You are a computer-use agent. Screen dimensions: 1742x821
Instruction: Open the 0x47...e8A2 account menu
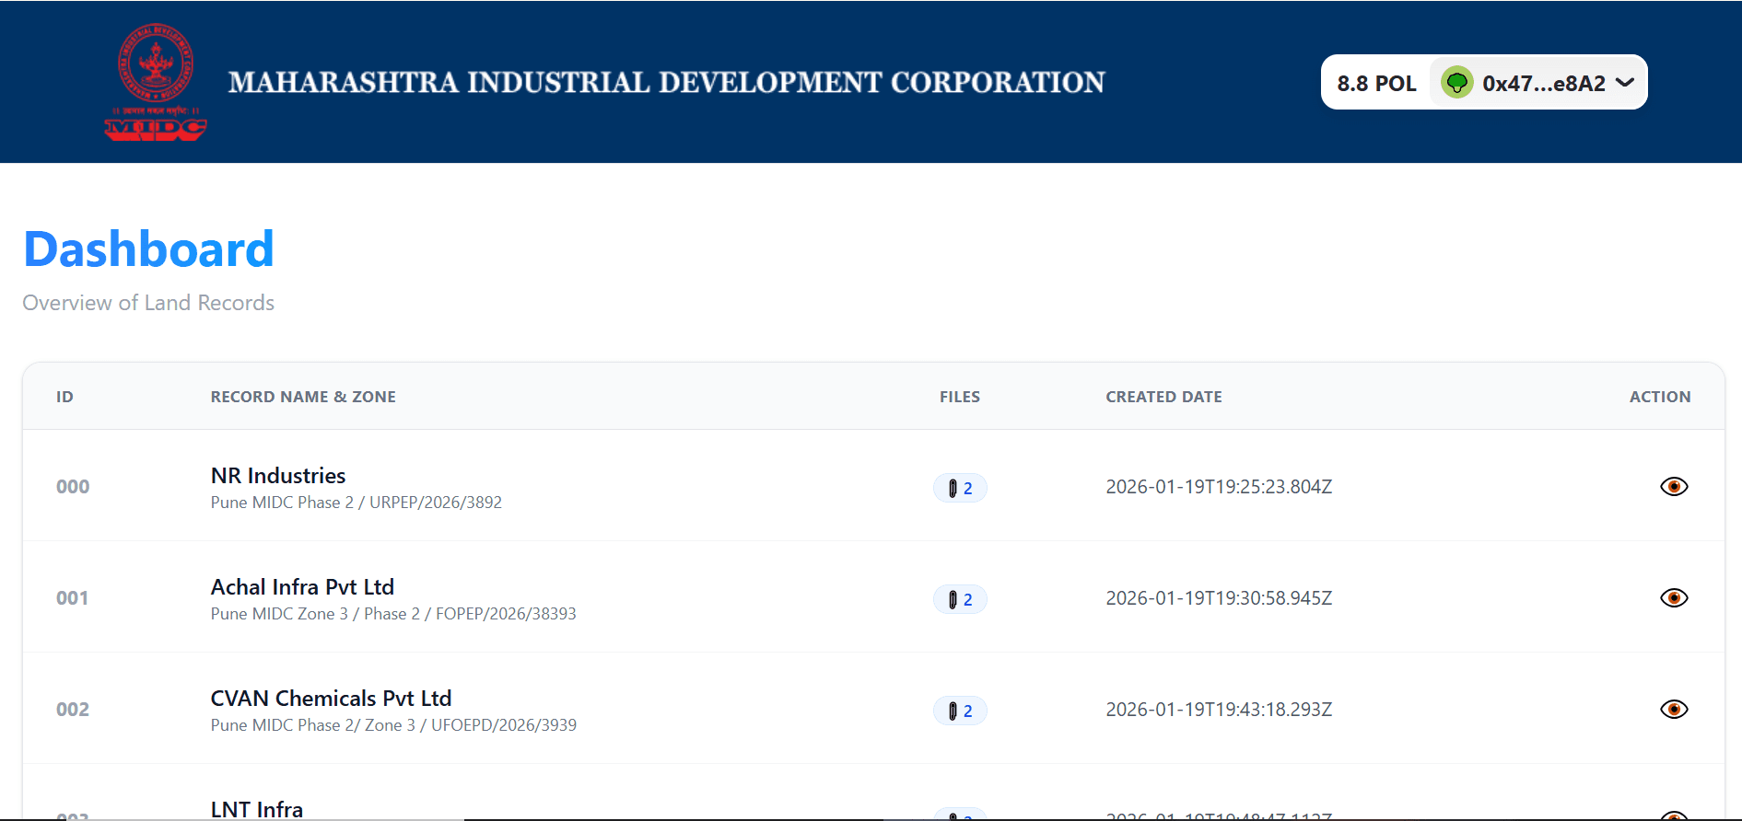[1543, 84]
